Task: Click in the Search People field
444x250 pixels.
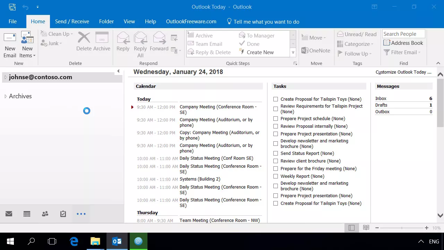Action: pyautogui.click(x=404, y=34)
